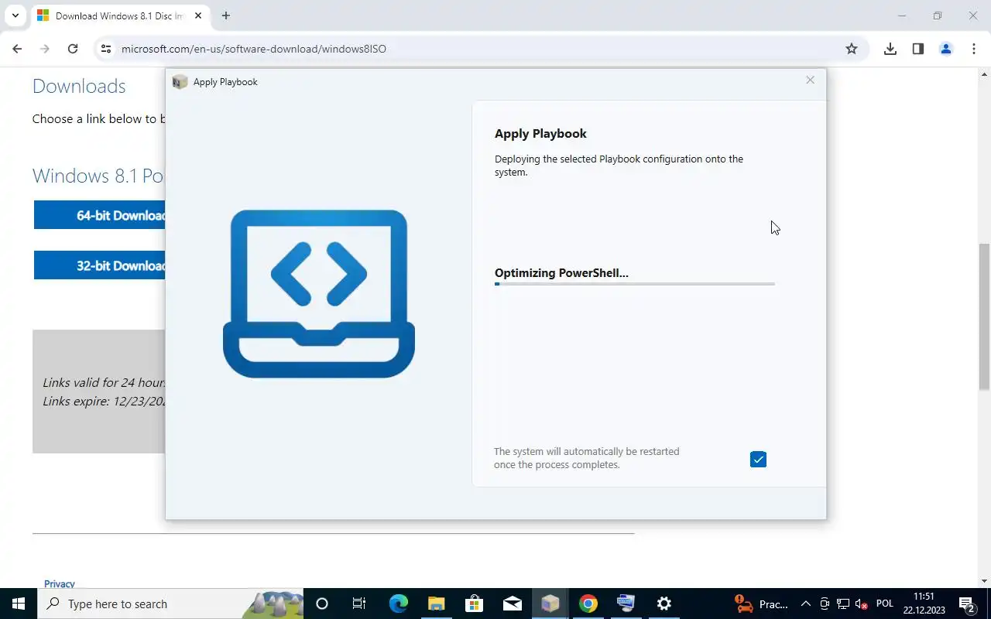Screen dimensions: 991x619
Task: Open Settings gear on the taskbar
Action: [664, 604]
